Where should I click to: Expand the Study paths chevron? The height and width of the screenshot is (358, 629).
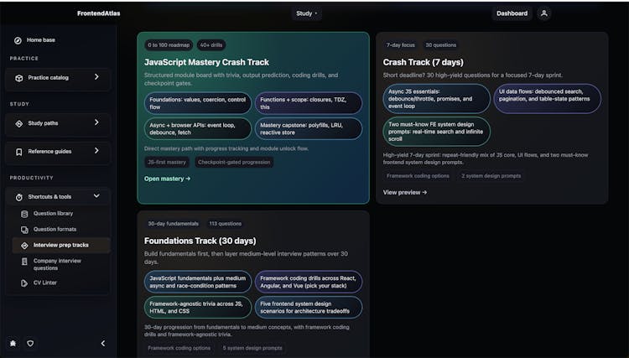(96, 122)
